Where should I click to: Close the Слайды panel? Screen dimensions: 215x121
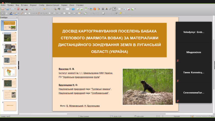tap(17, 17)
